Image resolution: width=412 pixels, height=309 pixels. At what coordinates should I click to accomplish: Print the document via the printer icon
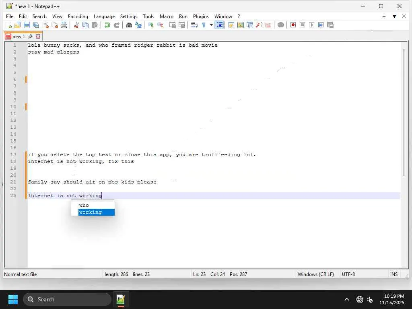coord(64,25)
